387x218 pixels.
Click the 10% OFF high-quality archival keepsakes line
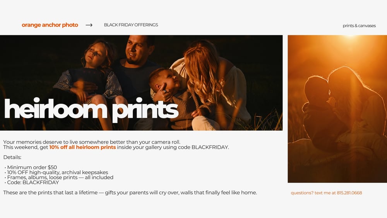[x=56, y=172]
